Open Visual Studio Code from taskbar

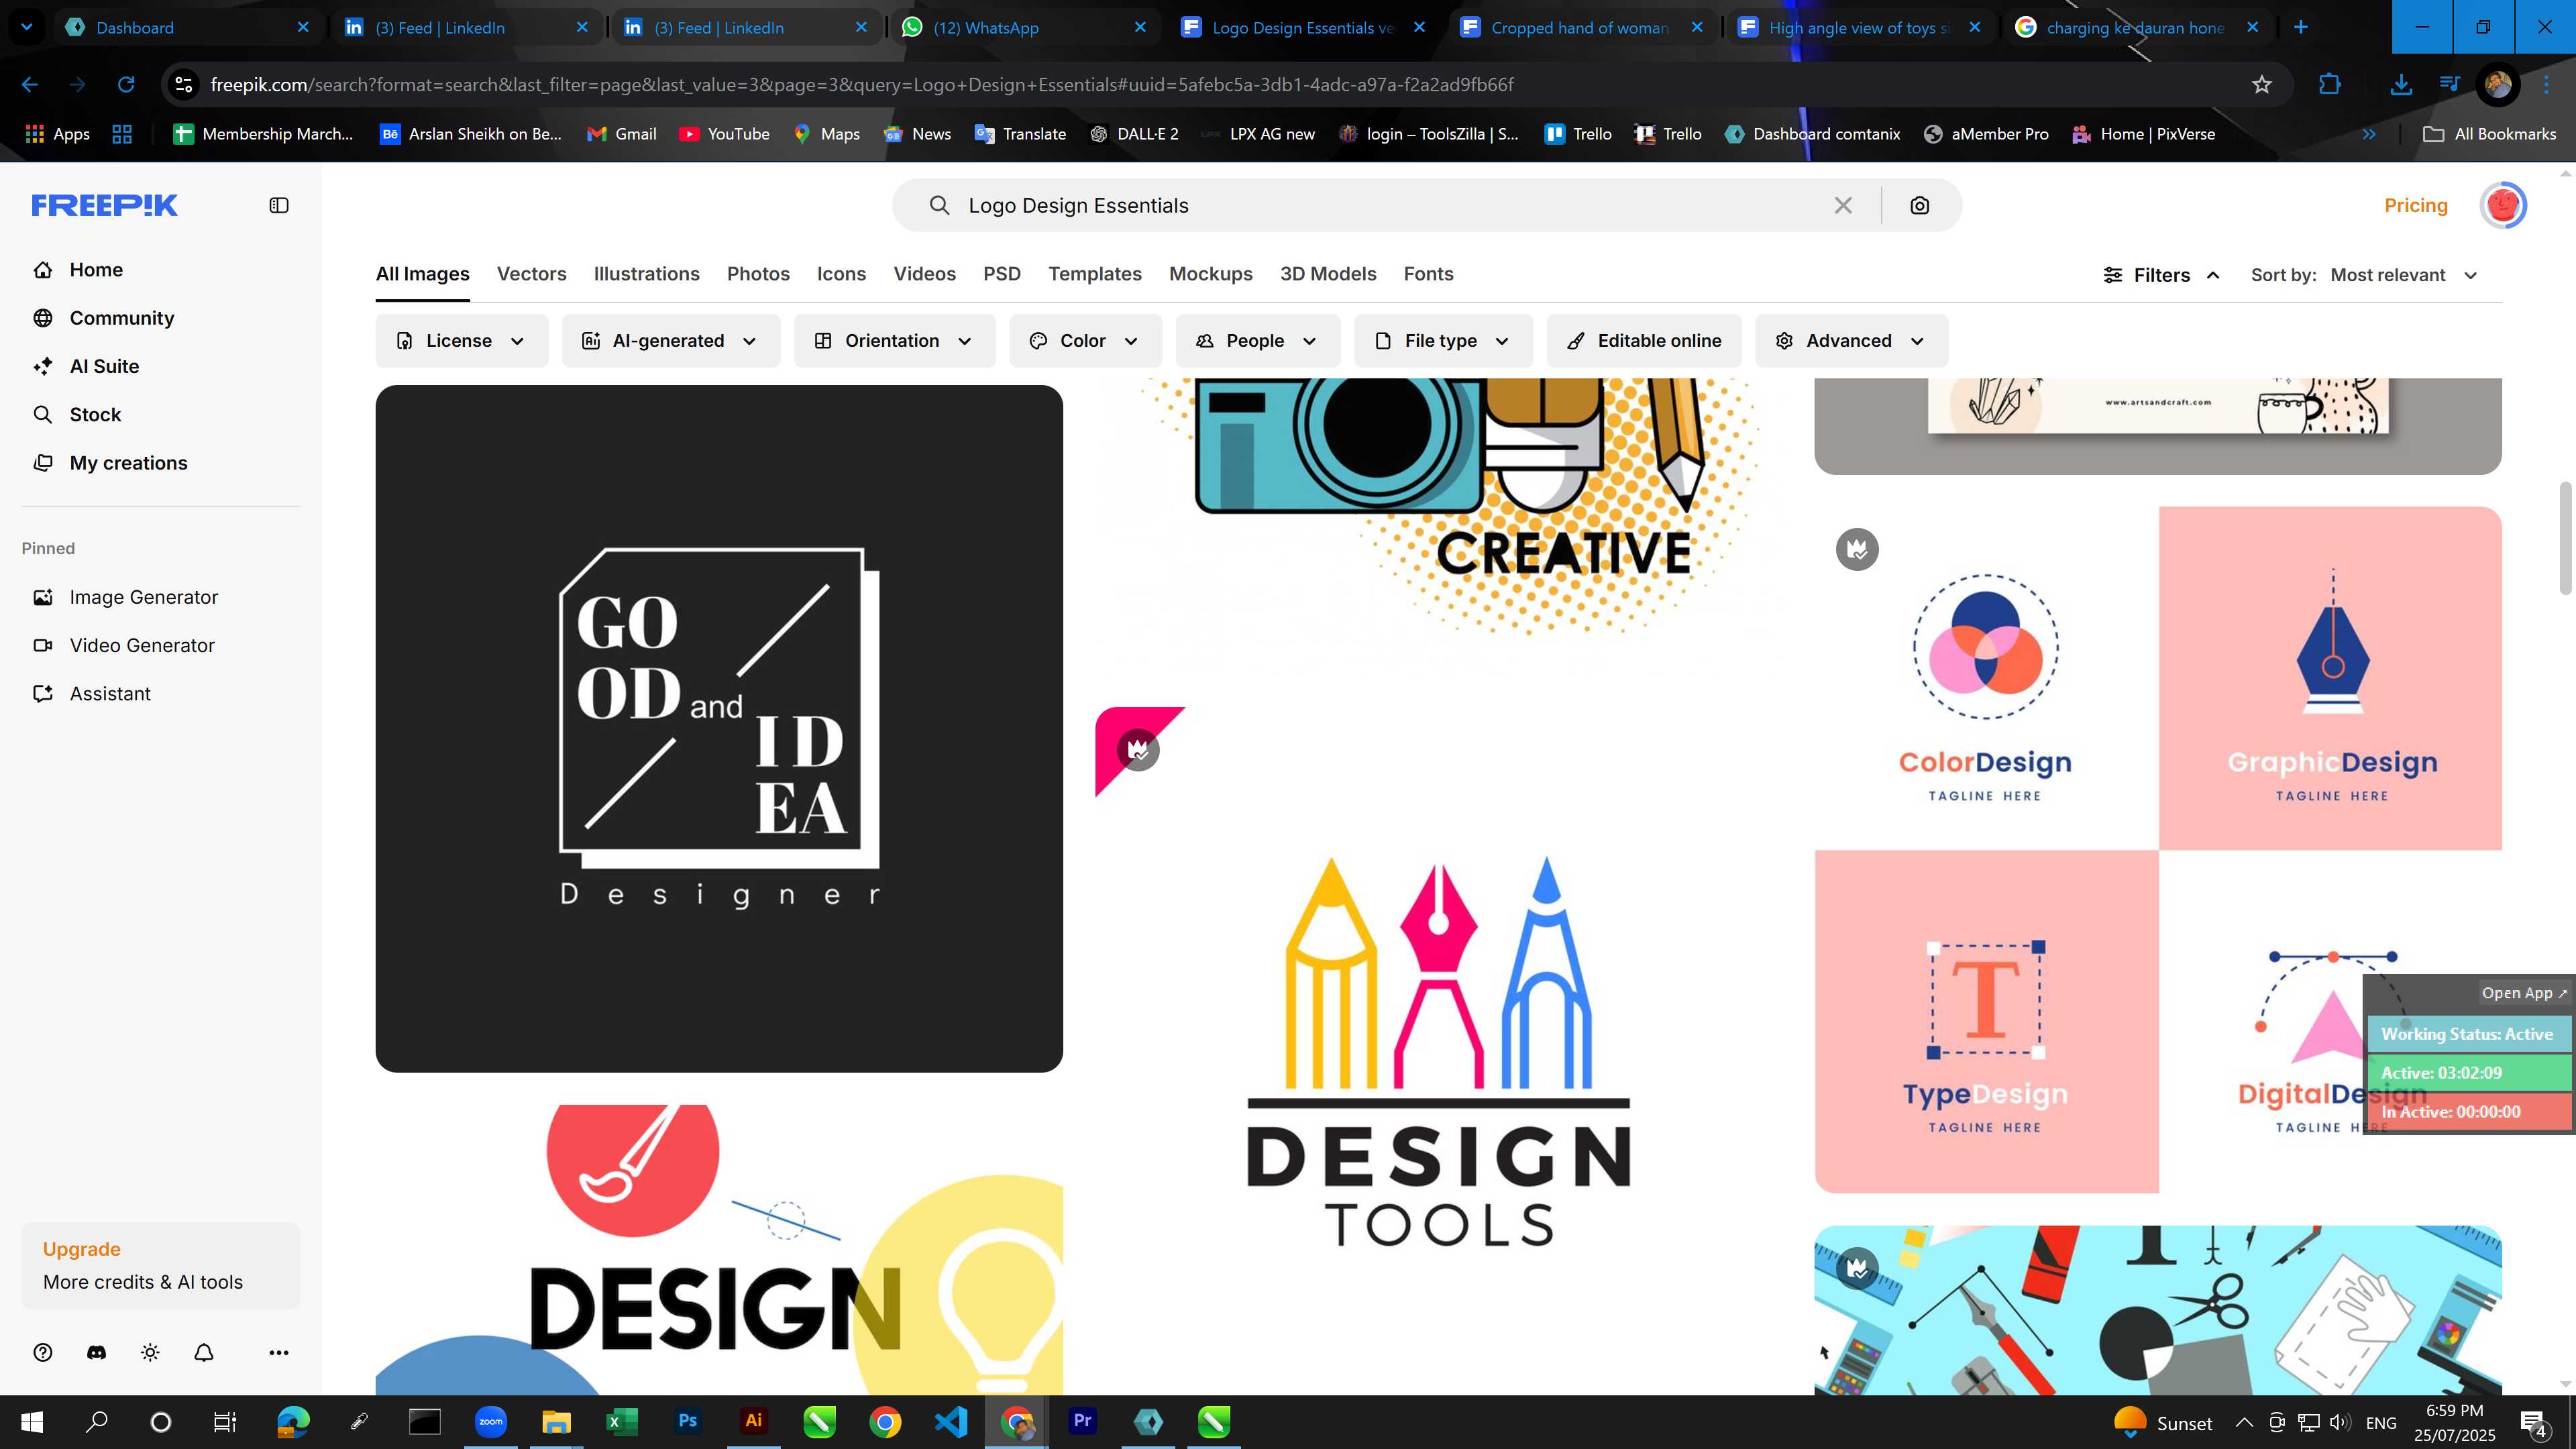[x=950, y=1421]
